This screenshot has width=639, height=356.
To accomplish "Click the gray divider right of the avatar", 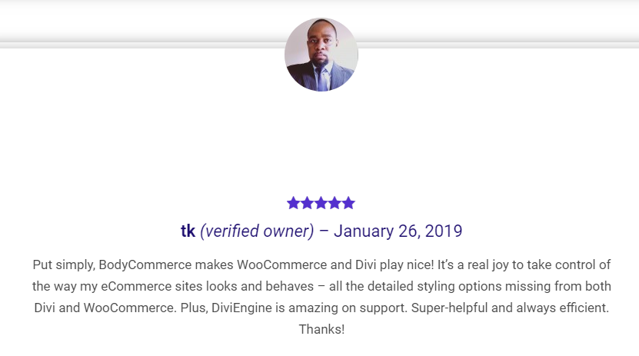I will [498, 45].
